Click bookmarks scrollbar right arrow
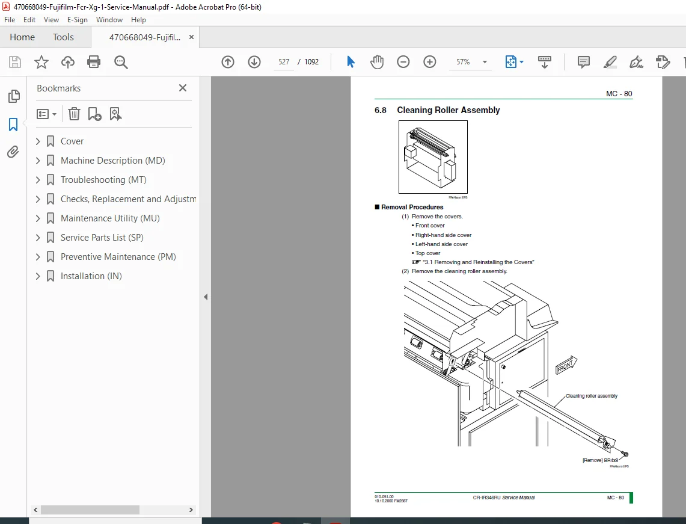This screenshot has width=686, height=524. click(x=191, y=510)
